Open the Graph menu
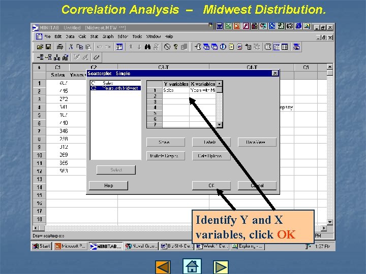 click(108, 37)
